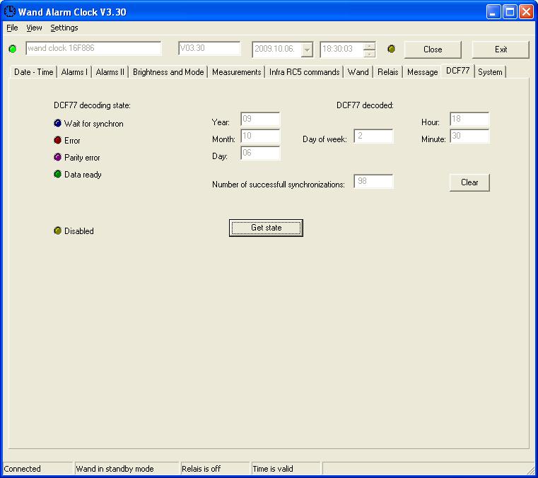Image resolution: width=538 pixels, height=478 pixels.
Task: Click the 18:30:03 time field
Action: tap(341, 49)
